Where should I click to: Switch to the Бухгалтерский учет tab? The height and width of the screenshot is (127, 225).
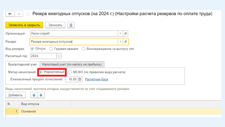(x=22, y=64)
